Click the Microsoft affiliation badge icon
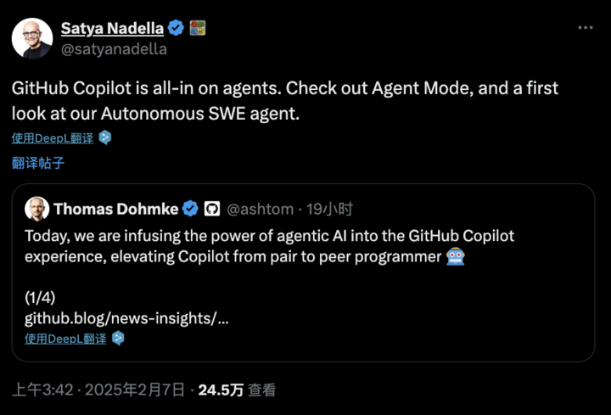This screenshot has height=415, width=611. (198, 28)
